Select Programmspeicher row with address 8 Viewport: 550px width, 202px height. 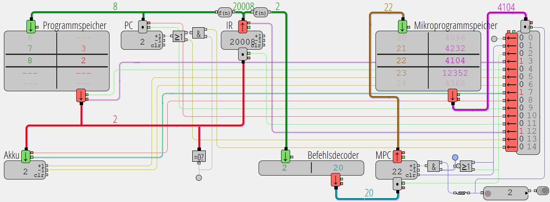pyautogui.click(x=56, y=61)
